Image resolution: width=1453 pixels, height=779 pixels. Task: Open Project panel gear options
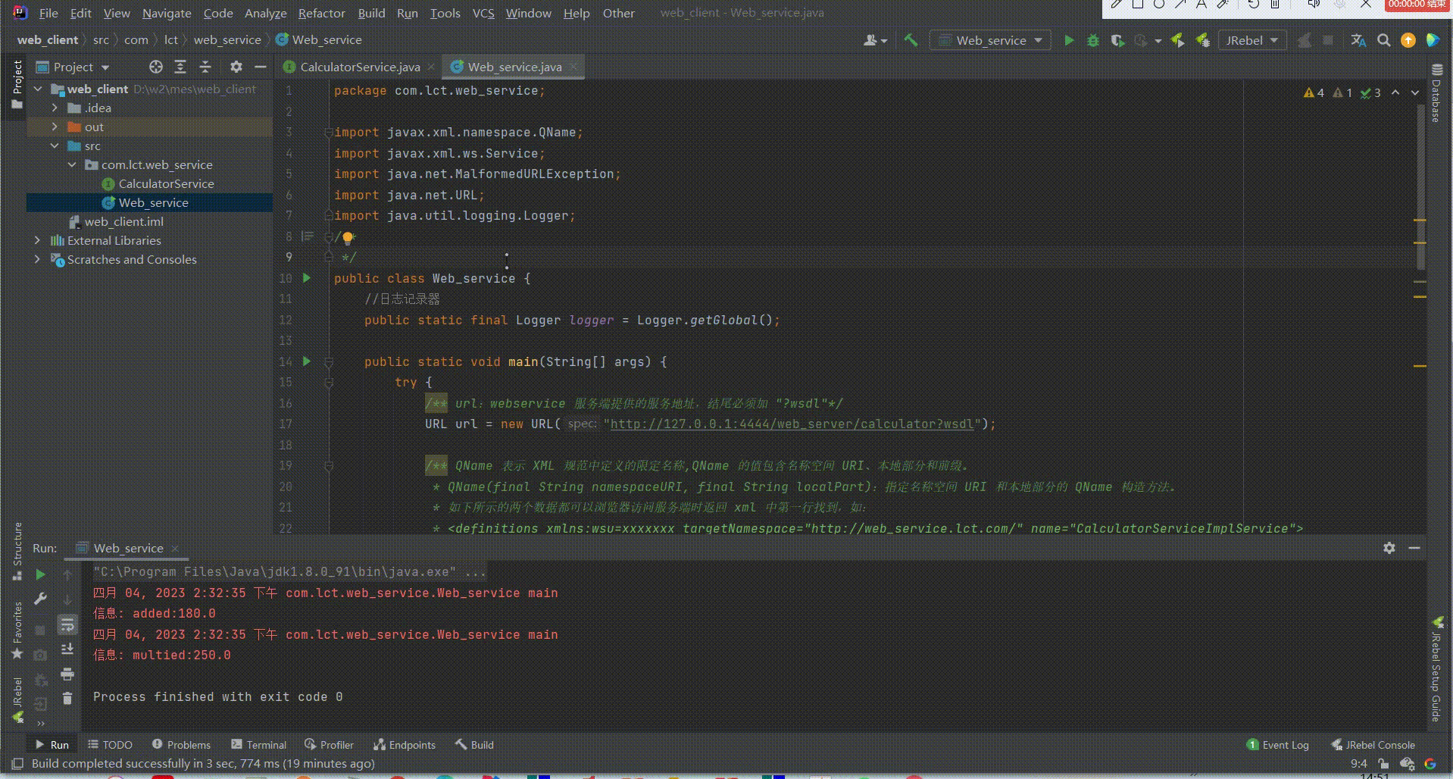click(x=236, y=67)
